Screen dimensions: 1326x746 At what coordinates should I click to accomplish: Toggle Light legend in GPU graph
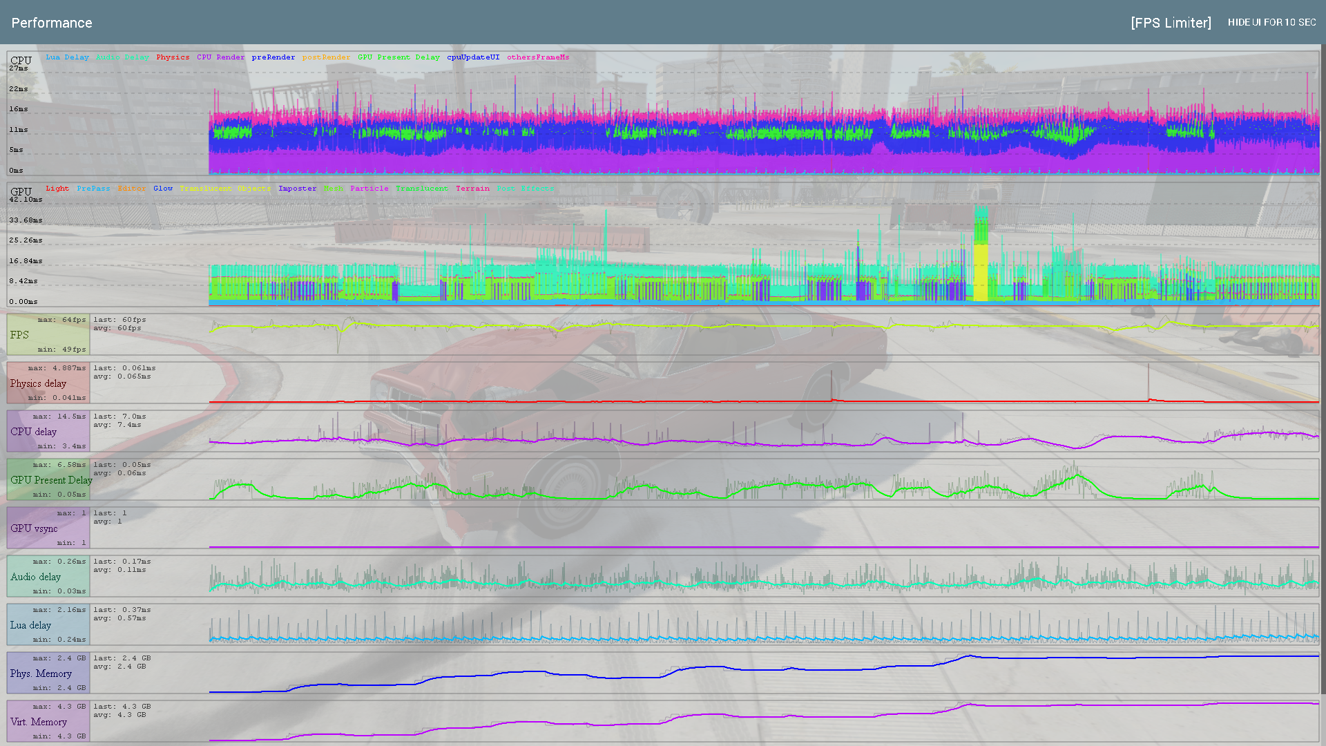click(x=57, y=189)
